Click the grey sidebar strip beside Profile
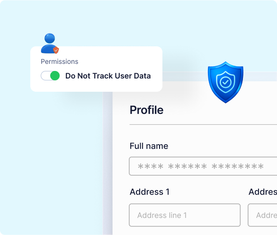277x235 pixels. (108, 163)
